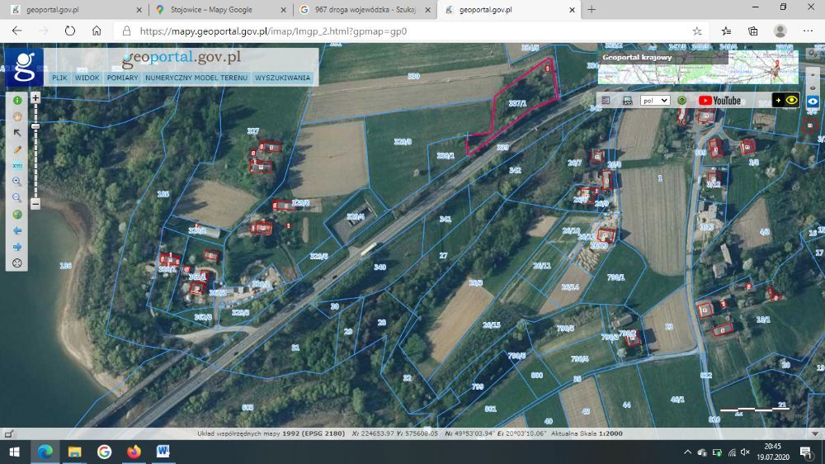Click the geoportal.gov.pl title banner

click(x=181, y=59)
